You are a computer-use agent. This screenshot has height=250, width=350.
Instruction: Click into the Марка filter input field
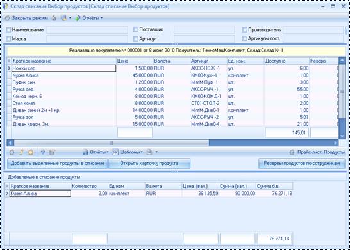click(x=87, y=39)
